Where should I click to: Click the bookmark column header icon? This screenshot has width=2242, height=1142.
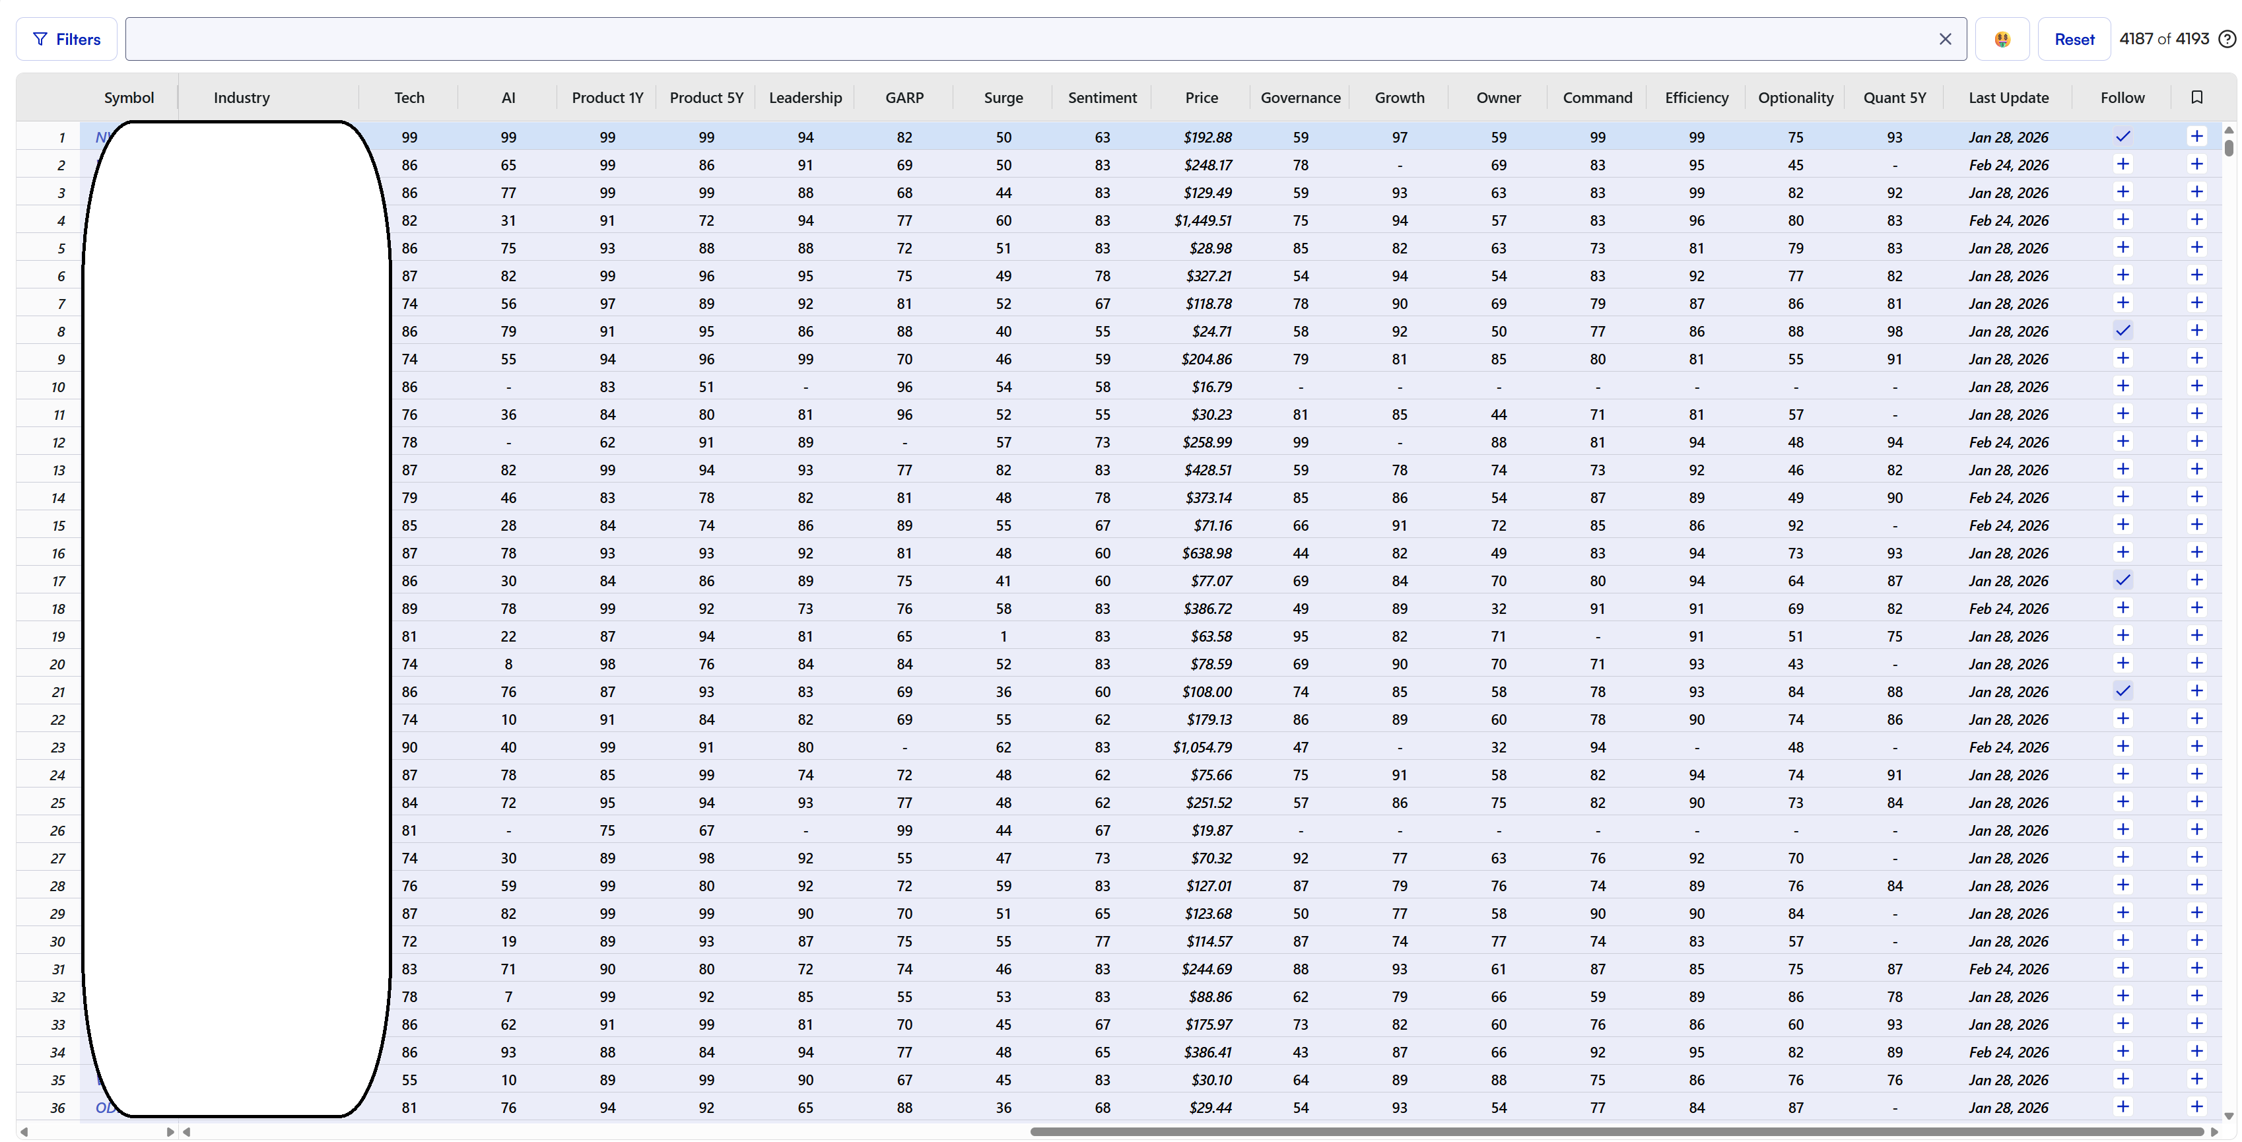coord(2196,98)
